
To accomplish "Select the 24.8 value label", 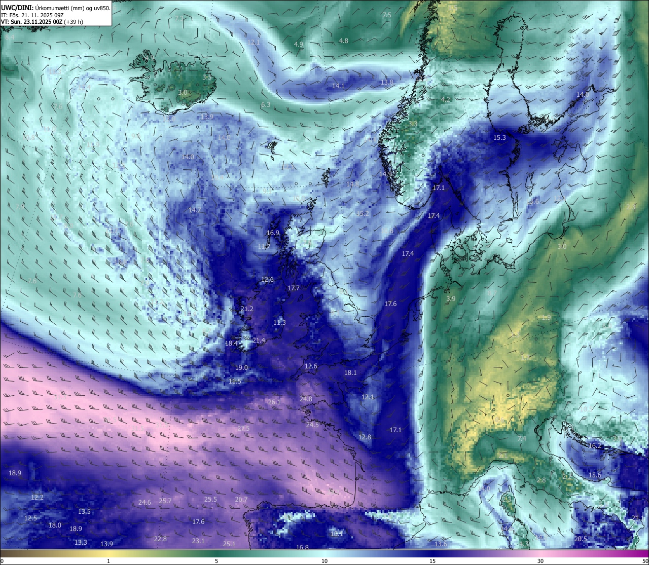I will point(306,399).
